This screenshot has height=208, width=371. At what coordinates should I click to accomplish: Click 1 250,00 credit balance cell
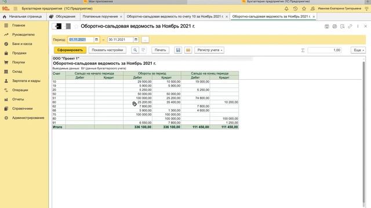[x=224, y=122]
